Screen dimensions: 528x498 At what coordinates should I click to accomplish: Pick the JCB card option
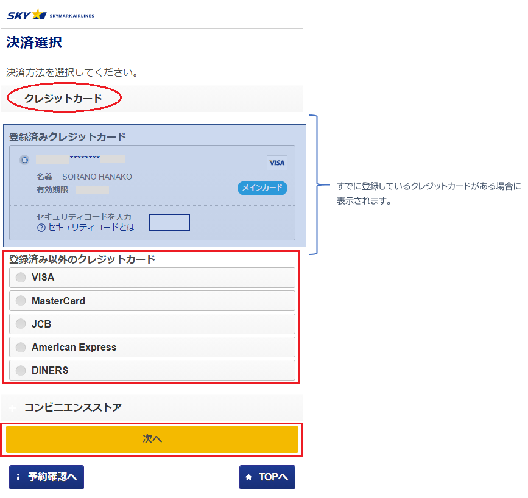[x=21, y=324]
